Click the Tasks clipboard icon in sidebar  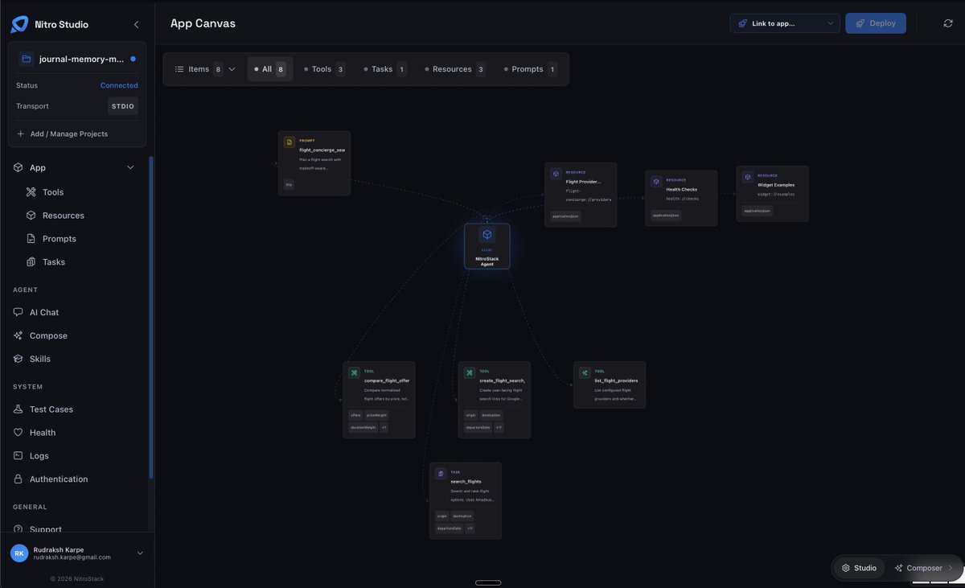tap(31, 262)
